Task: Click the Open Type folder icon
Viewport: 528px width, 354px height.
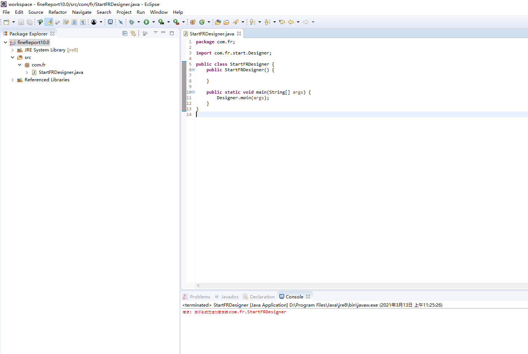Action: (218, 22)
